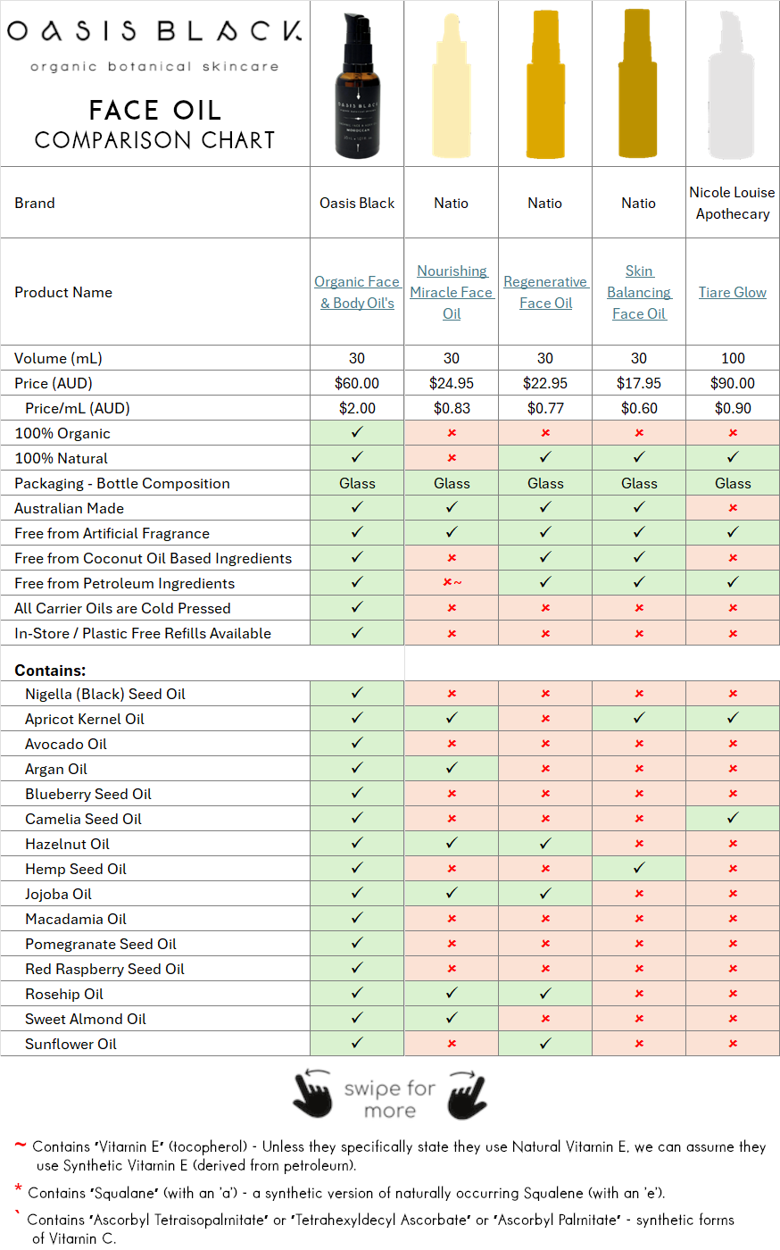Click the 'swipe for more' text

[390, 1099]
